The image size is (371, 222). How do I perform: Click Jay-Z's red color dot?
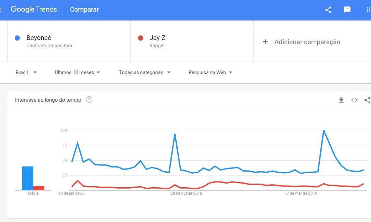[140, 38]
